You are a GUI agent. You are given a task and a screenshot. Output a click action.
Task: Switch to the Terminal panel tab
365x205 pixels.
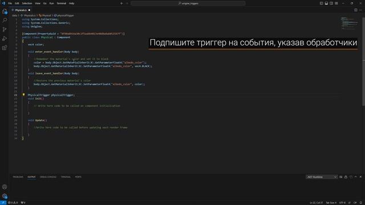click(66, 177)
